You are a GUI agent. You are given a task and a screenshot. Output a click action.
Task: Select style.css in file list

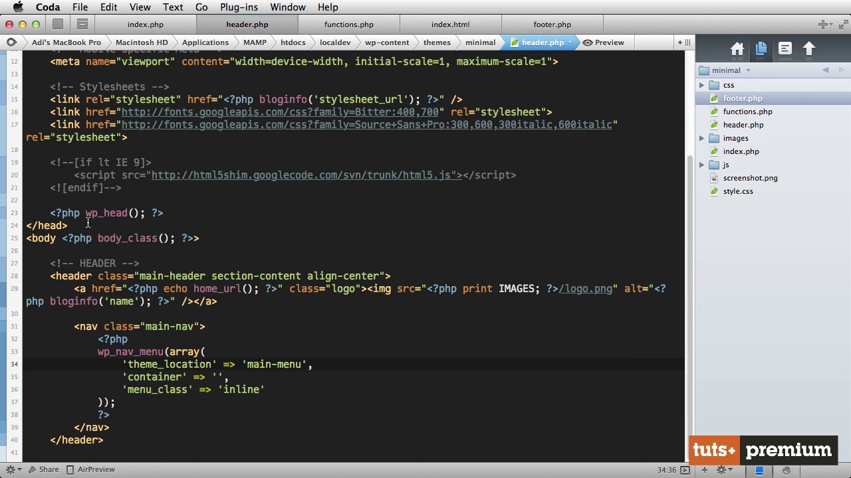(773, 191)
